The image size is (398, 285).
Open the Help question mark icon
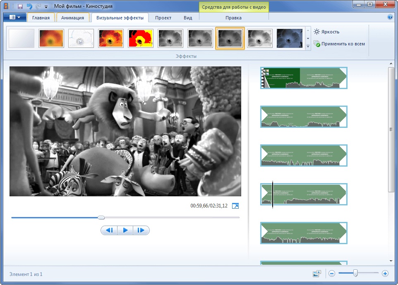point(390,17)
